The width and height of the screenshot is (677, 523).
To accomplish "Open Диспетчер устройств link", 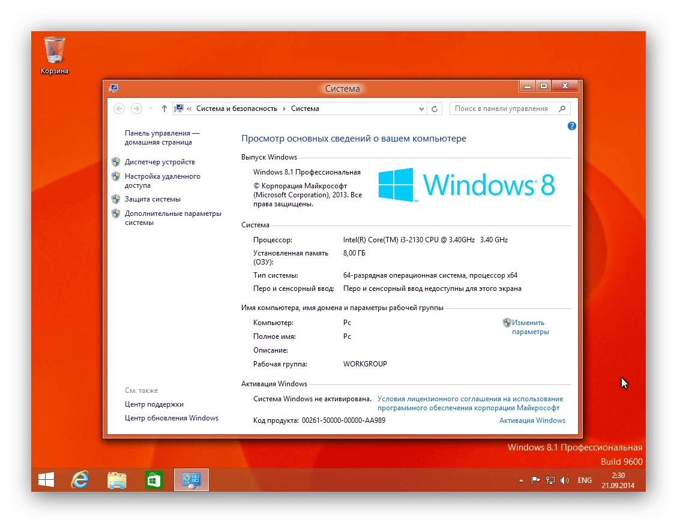I will 160,162.
